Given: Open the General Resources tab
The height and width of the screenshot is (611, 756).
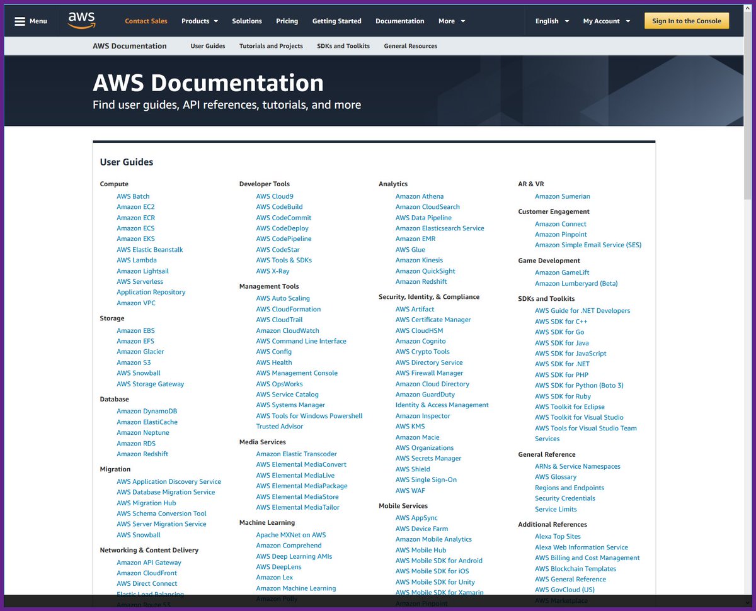Looking at the screenshot, I should (410, 45).
